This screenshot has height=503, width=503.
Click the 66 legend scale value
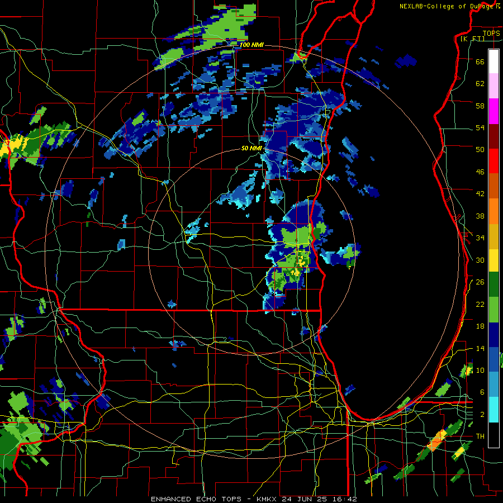click(480, 61)
